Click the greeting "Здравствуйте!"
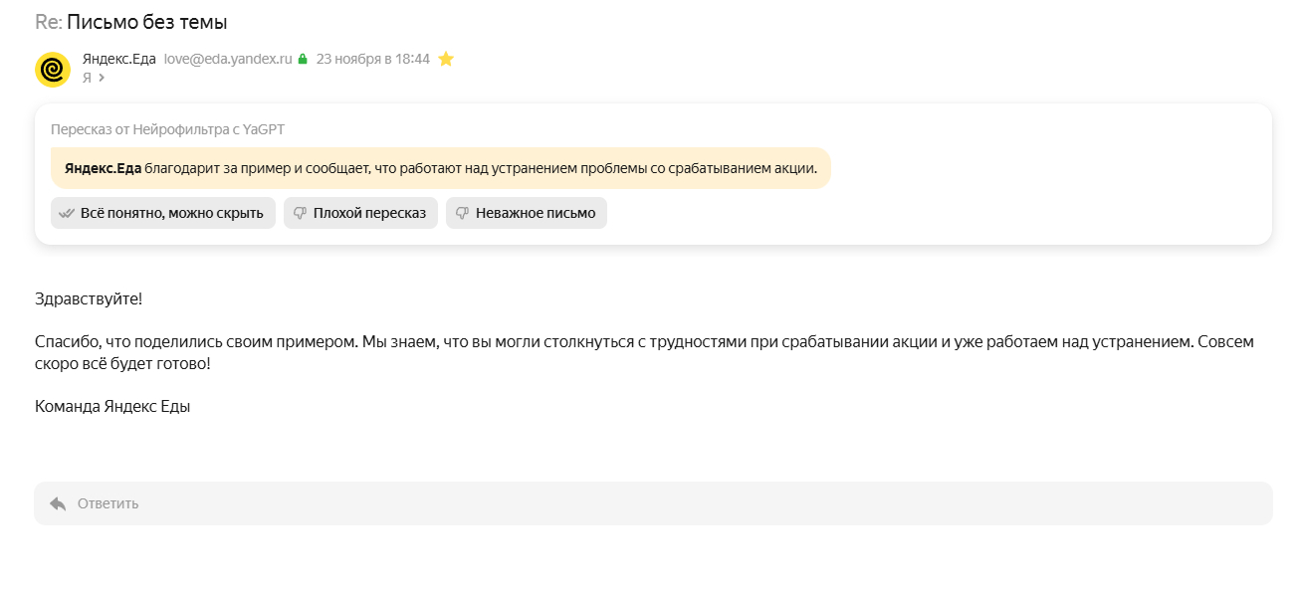 pyautogui.click(x=89, y=297)
